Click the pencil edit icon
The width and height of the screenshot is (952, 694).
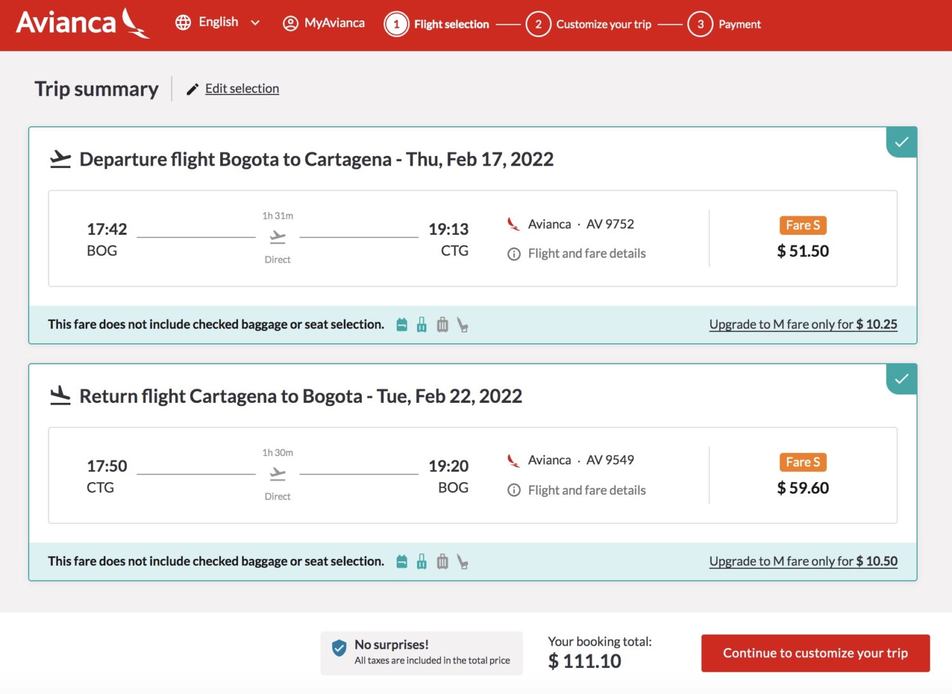pyautogui.click(x=192, y=89)
